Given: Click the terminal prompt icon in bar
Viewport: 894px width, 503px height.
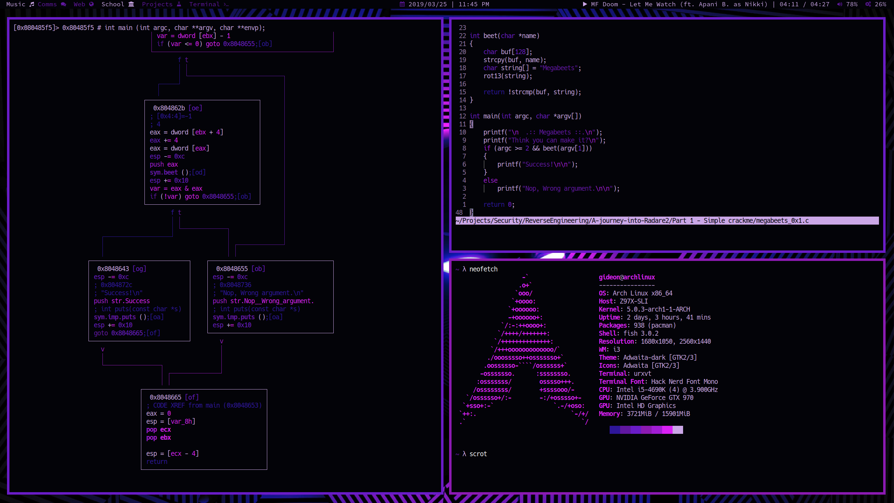Looking at the screenshot, I should point(226,4).
